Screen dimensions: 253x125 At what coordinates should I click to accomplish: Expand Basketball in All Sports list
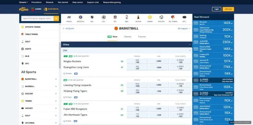(x=56, y=79)
